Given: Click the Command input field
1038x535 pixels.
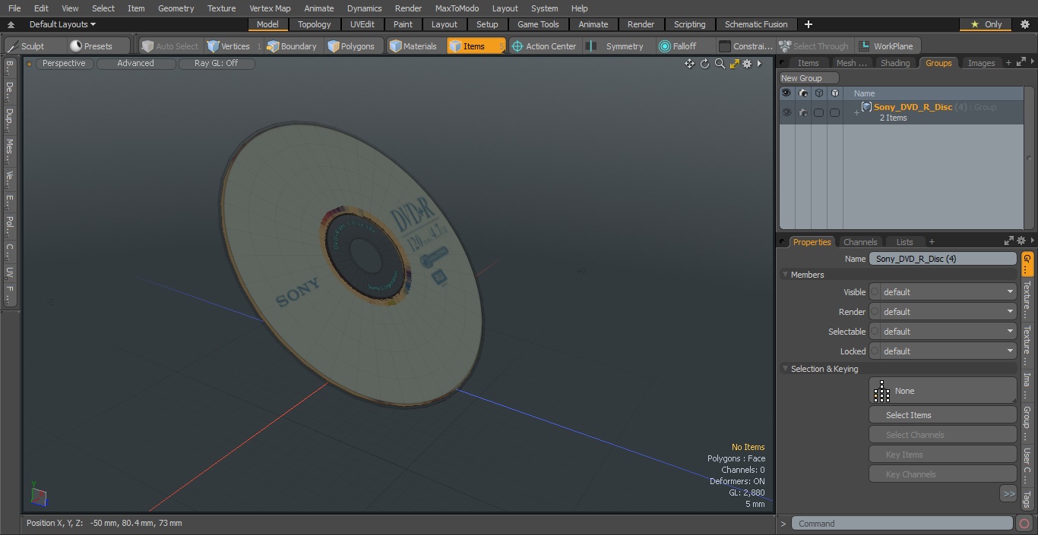Looking at the screenshot, I should 902,524.
